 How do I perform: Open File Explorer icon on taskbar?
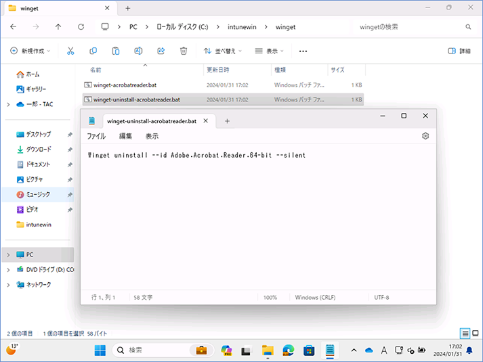268,350
